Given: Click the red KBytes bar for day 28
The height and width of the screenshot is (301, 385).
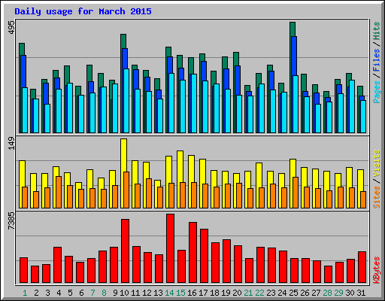Looking at the screenshot, I should point(328,275).
